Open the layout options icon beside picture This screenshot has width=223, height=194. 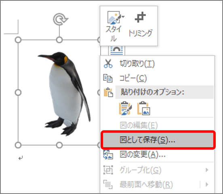tap(116, 50)
